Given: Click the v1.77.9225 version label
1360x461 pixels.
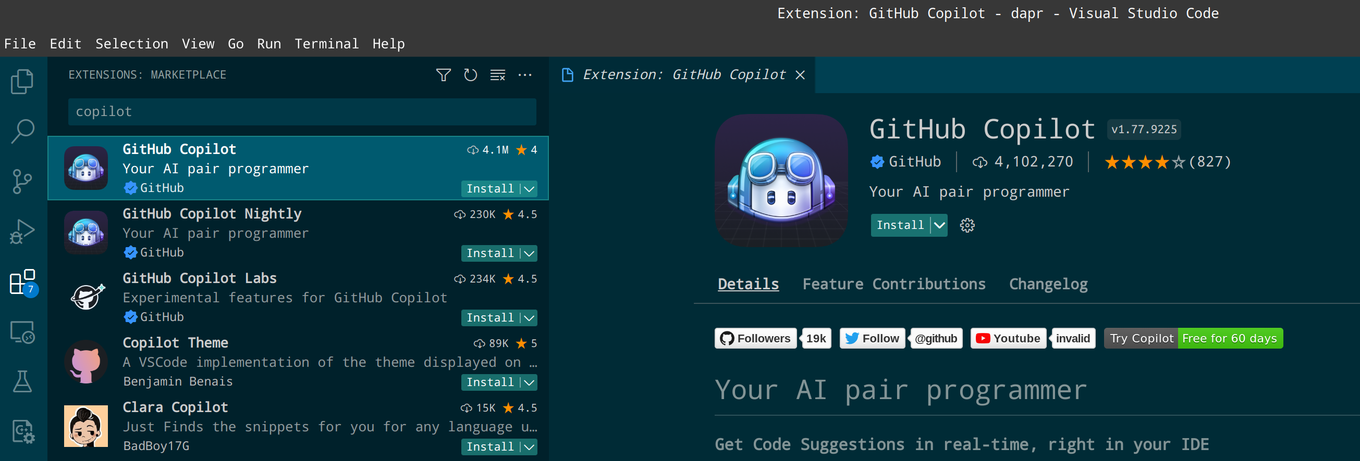Looking at the screenshot, I should point(1144,130).
